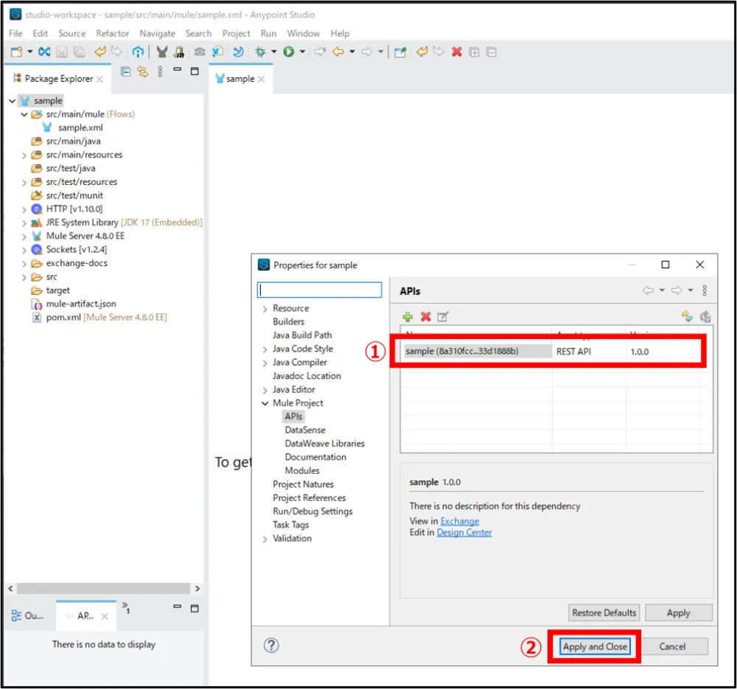Open the Debug configurations dropdown arrow
737x689 pixels.
pyautogui.click(x=273, y=52)
